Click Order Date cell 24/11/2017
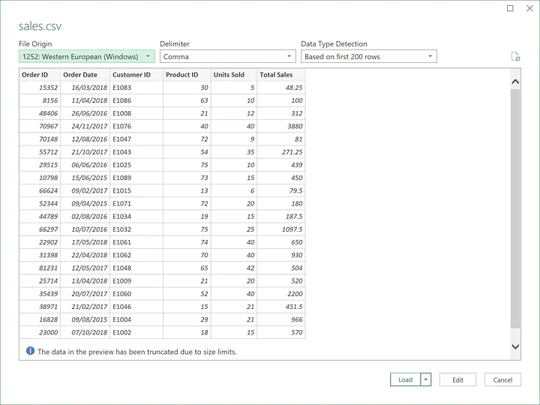Image resolution: width=540 pixels, height=405 pixels. tap(85, 127)
